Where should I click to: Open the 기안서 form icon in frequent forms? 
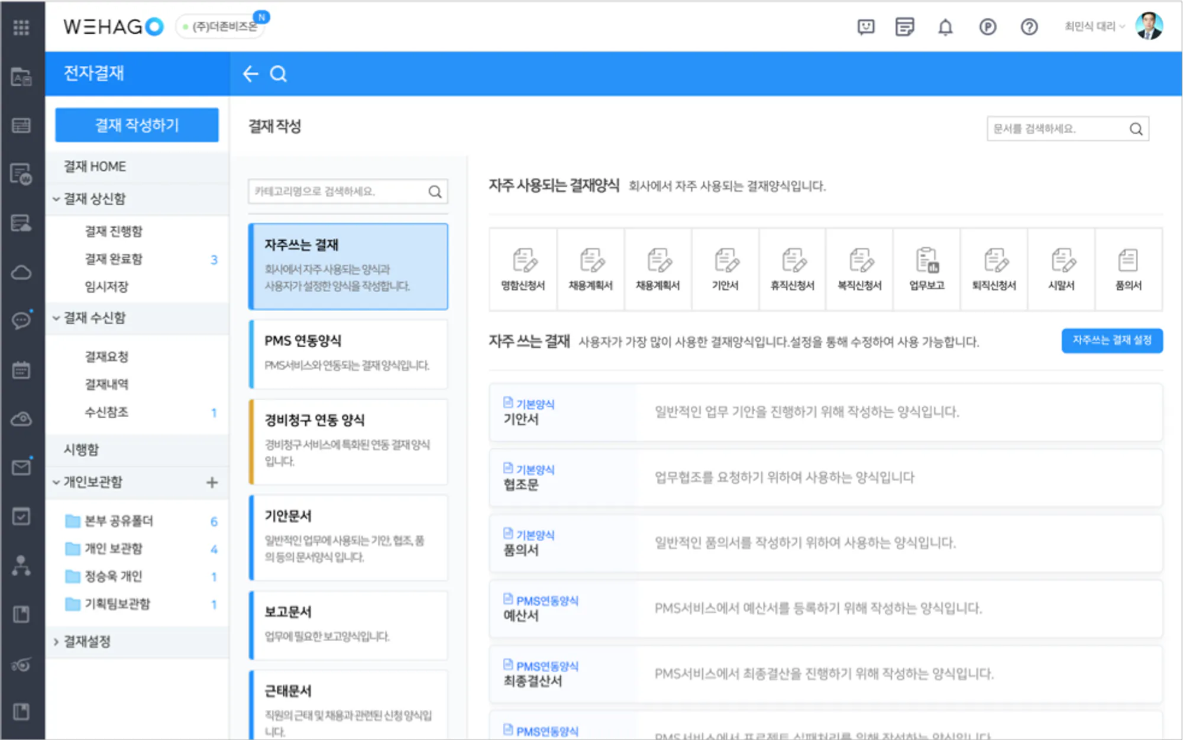coord(725,269)
